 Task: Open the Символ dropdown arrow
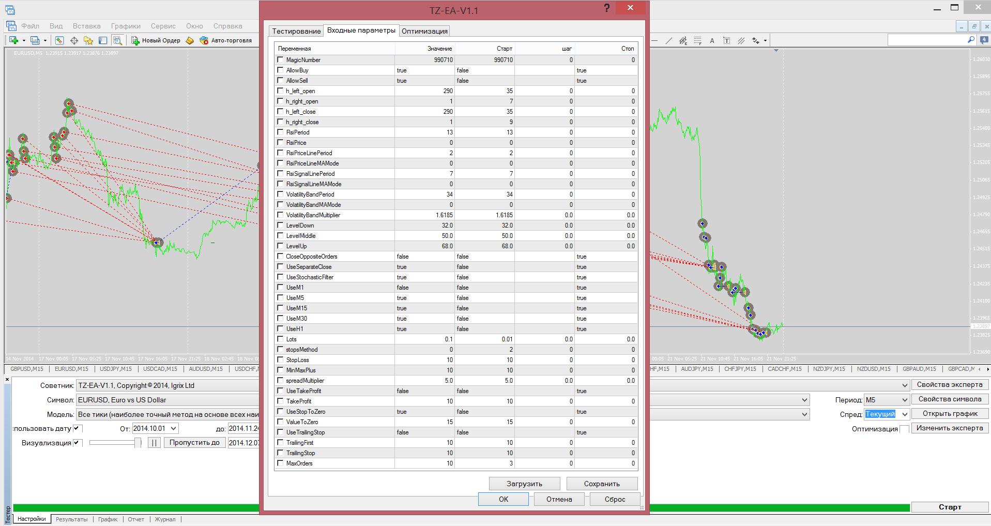pyautogui.click(x=804, y=400)
